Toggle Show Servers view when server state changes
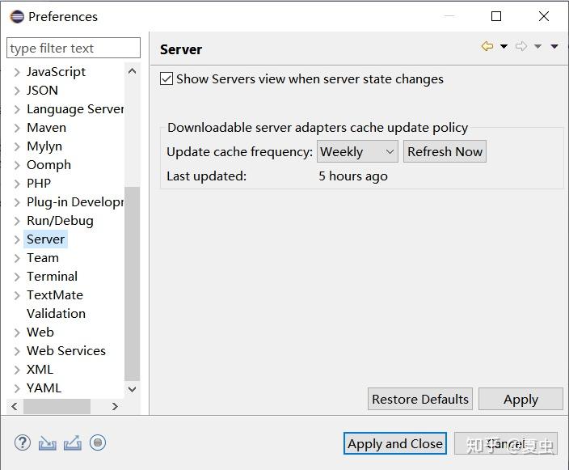The height and width of the screenshot is (470, 569). (166, 78)
